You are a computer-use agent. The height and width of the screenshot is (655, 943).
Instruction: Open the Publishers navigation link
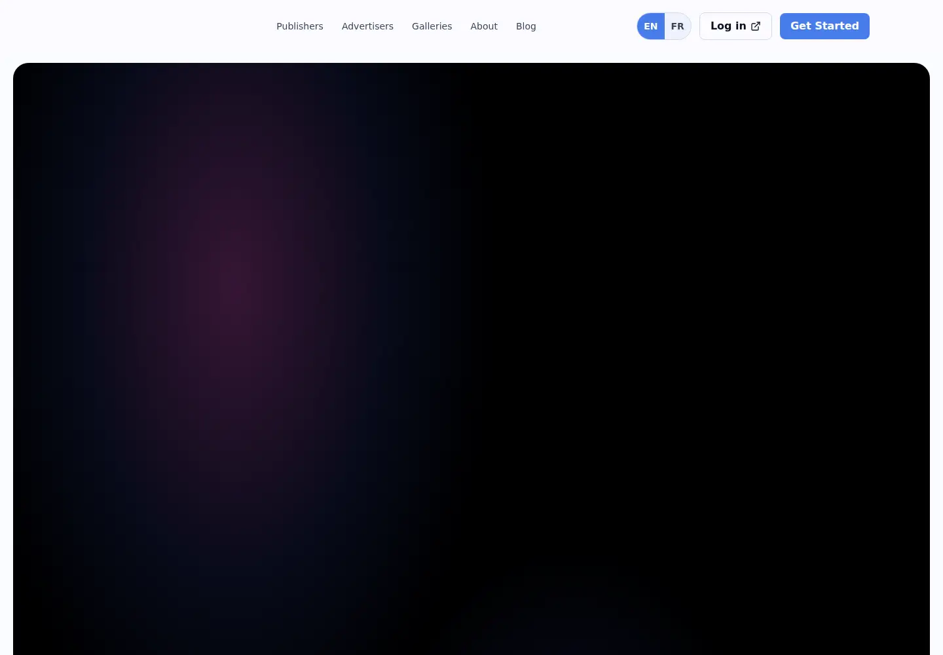coord(299,26)
